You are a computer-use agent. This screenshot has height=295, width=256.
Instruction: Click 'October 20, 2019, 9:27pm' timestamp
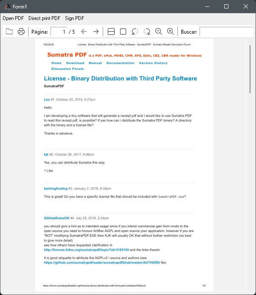[x=76, y=100]
